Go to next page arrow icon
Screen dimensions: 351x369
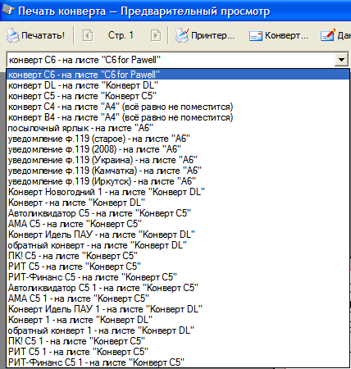(156, 35)
